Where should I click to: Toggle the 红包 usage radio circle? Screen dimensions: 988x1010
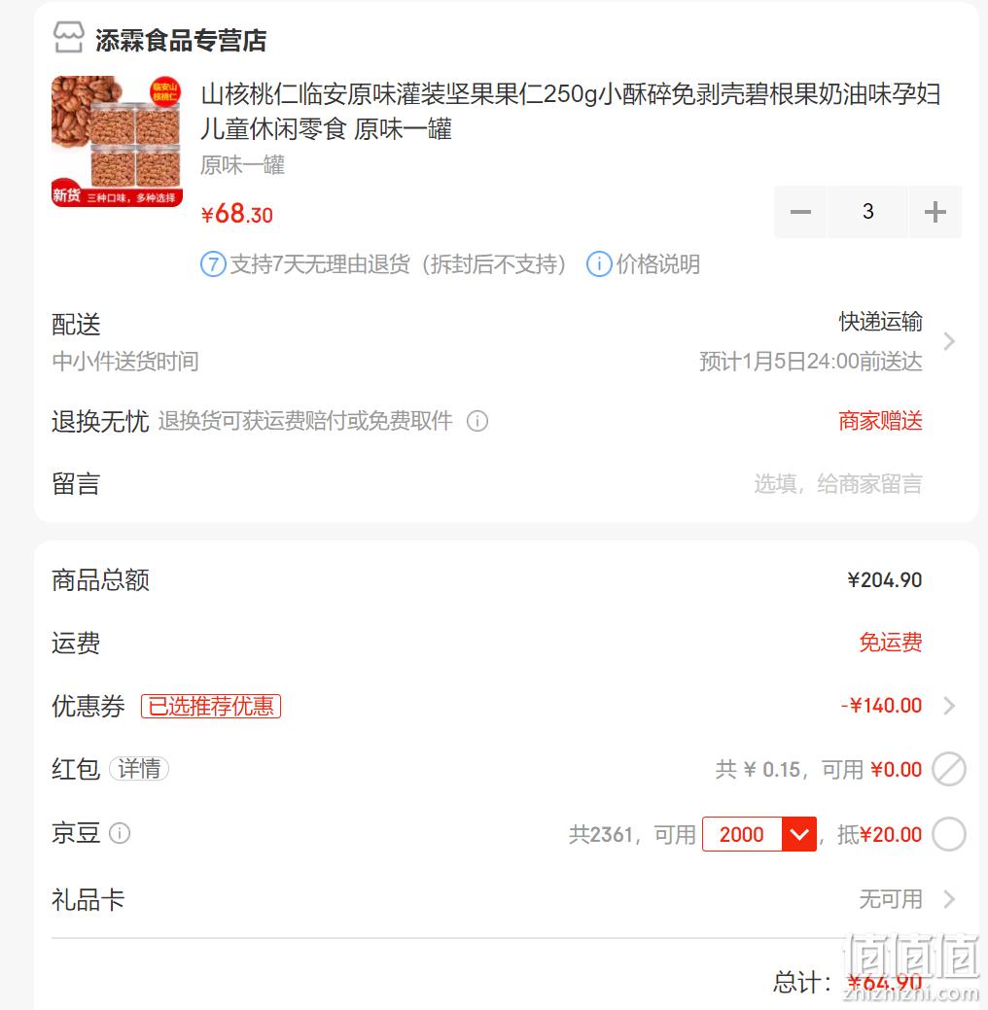tap(949, 769)
